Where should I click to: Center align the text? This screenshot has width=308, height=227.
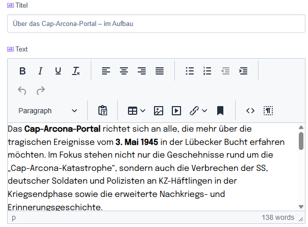tap(124, 71)
